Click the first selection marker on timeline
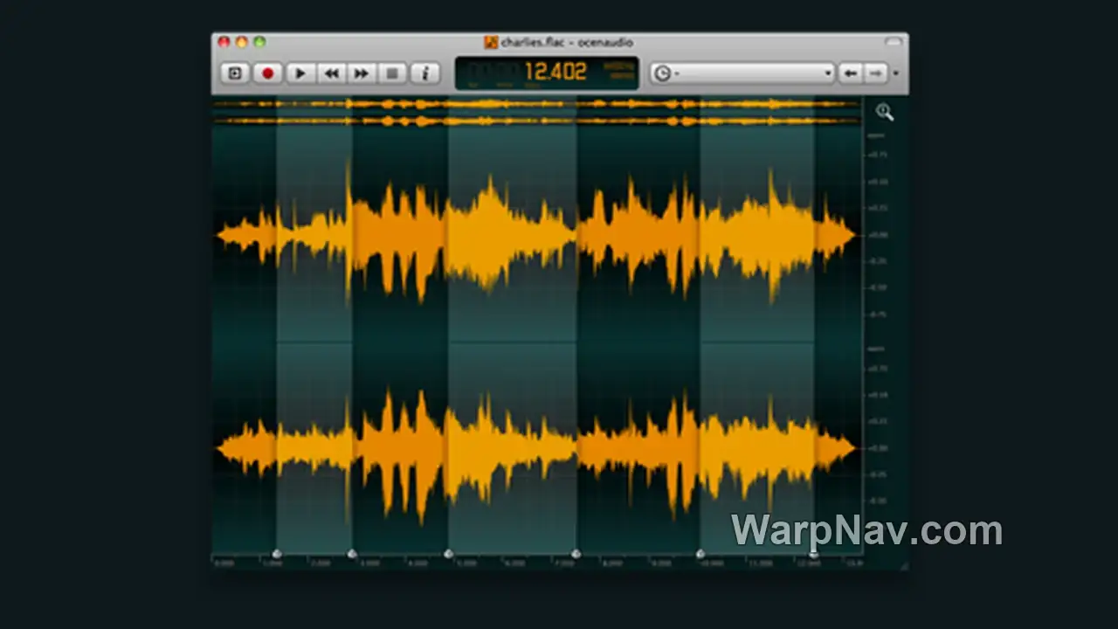 pyautogui.click(x=277, y=554)
